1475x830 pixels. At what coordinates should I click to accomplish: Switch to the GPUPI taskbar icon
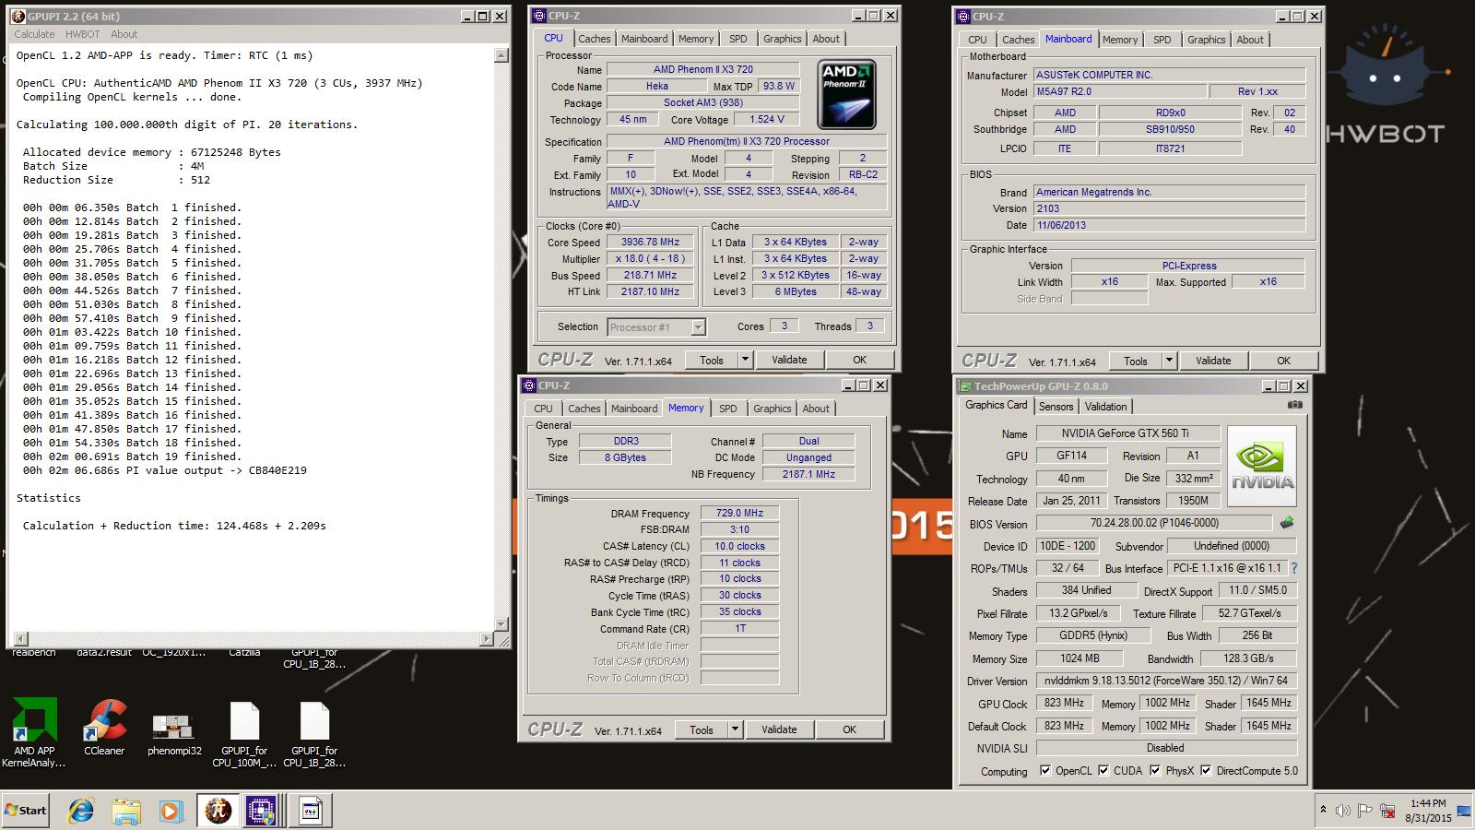tap(218, 811)
